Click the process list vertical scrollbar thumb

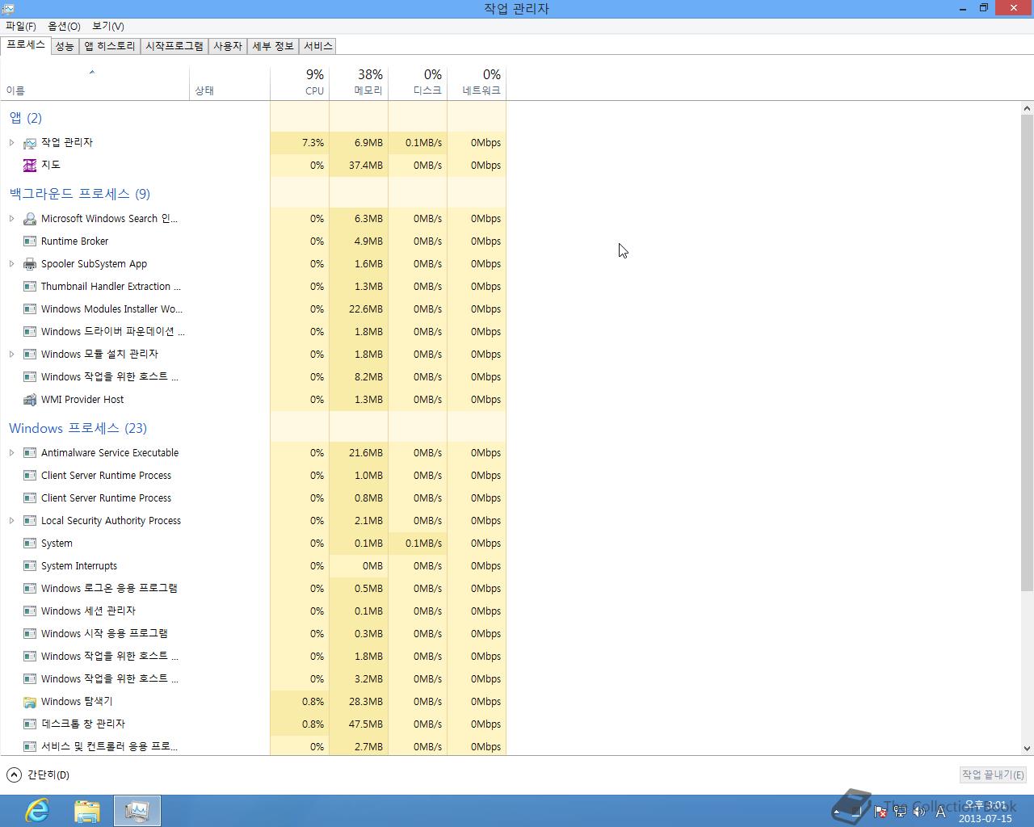[x=1027, y=352]
